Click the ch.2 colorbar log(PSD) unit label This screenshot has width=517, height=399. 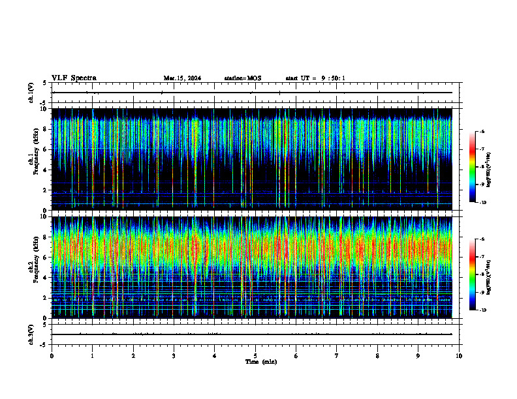489,277
